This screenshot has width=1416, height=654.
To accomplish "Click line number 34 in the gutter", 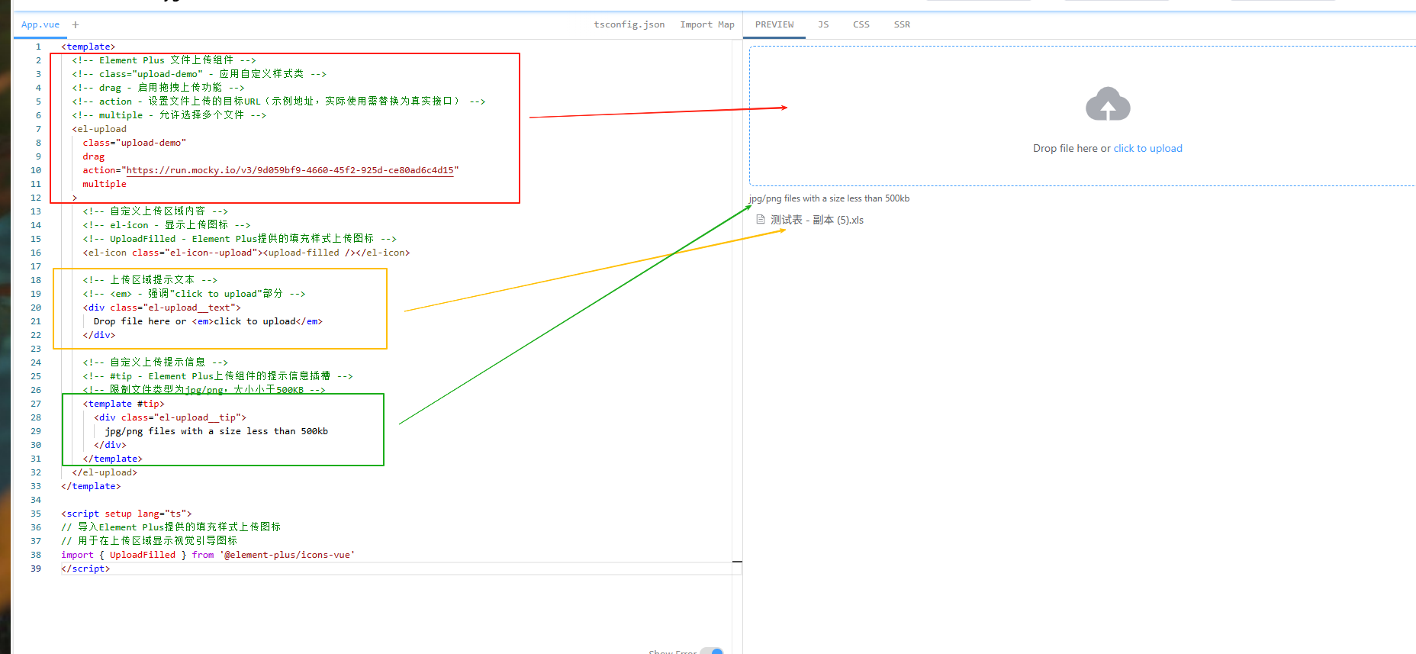I will (36, 500).
